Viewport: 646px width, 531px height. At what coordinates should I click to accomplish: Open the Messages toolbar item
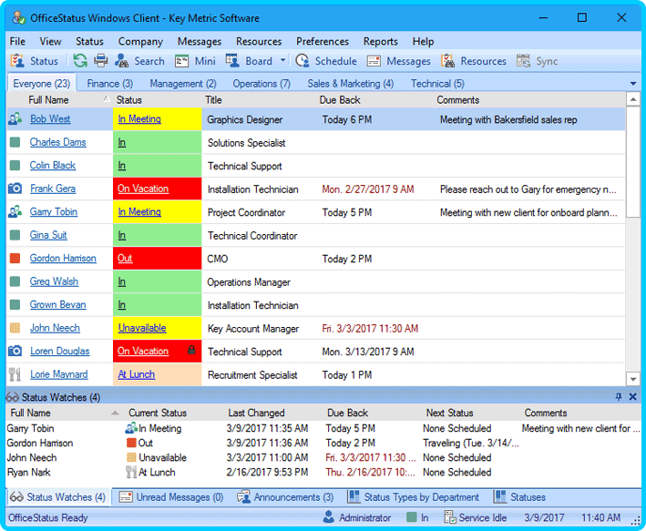pyautogui.click(x=398, y=61)
